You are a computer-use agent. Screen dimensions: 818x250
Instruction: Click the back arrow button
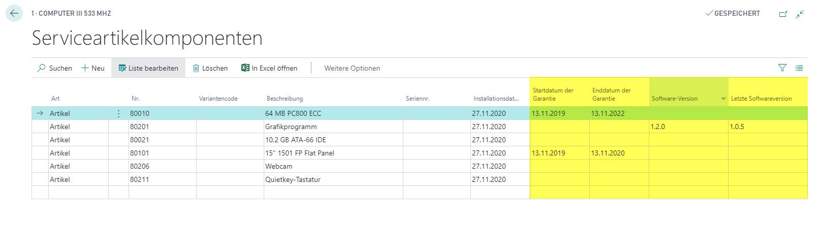[x=14, y=13]
